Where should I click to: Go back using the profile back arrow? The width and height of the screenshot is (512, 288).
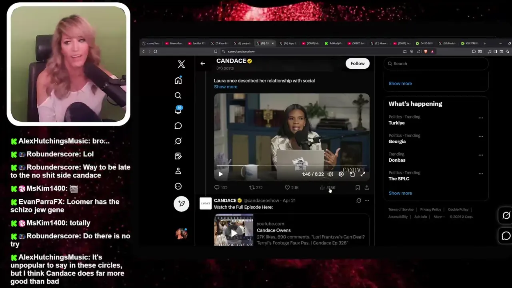203,64
